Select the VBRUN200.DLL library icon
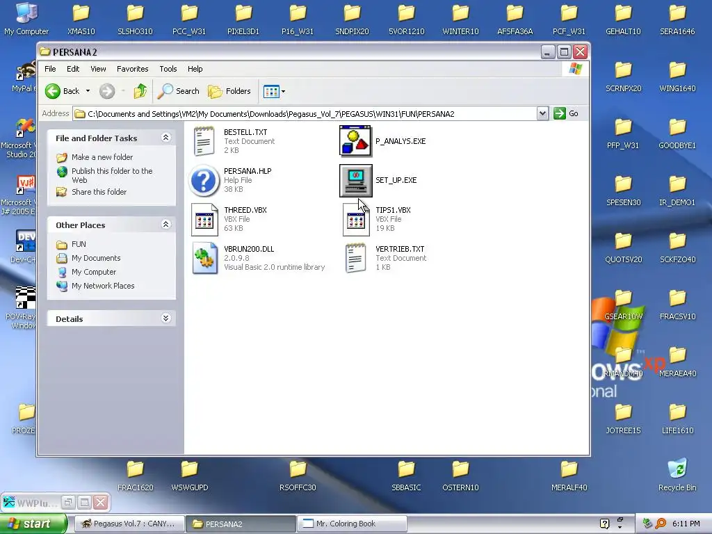The image size is (712, 534). (x=204, y=258)
